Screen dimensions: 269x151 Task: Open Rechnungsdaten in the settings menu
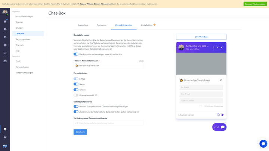pyautogui.click(x=23, y=40)
